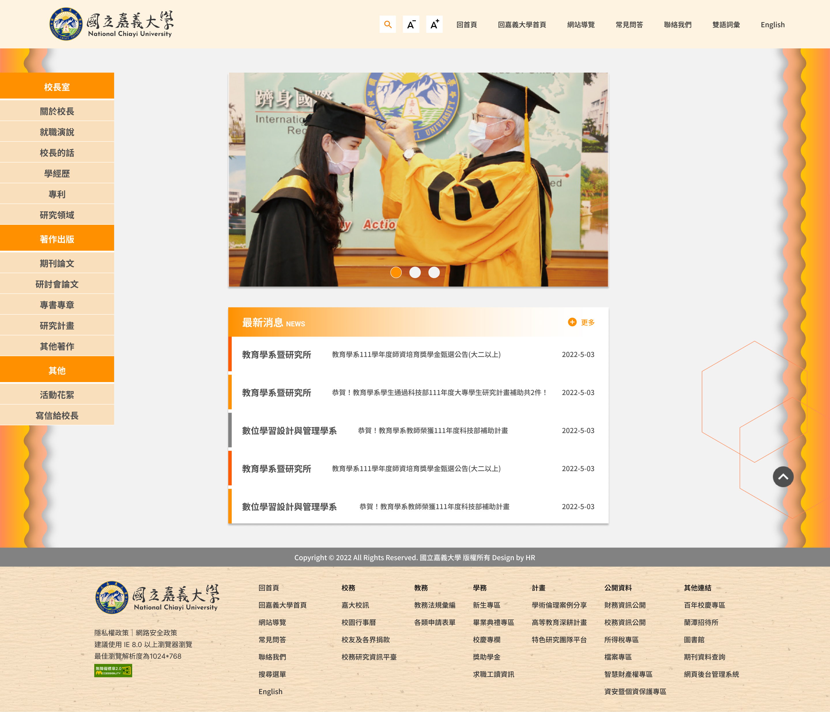
Task: Expand the 校長室 sidebar section header
Action: click(x=57, y=86)
